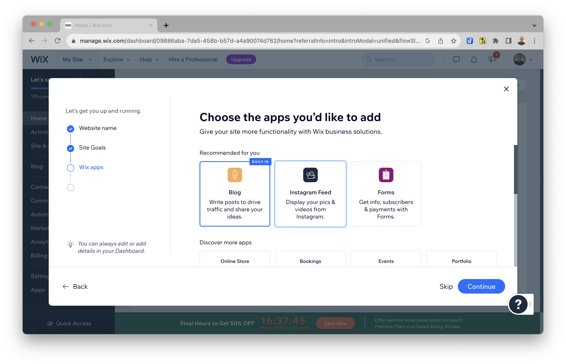Open the chat messages icon
566x364 pixels.
[x=456, y=59]
